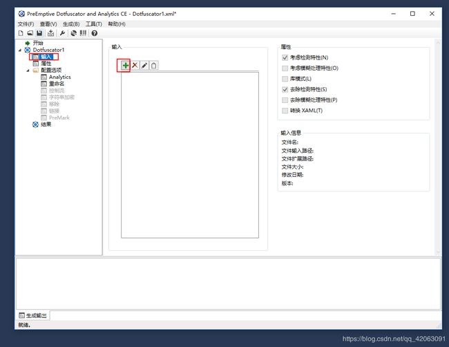Switch to the 生成输出 tab
The width and height of the screenshot is (449, 347).
[x=32, y=315]
